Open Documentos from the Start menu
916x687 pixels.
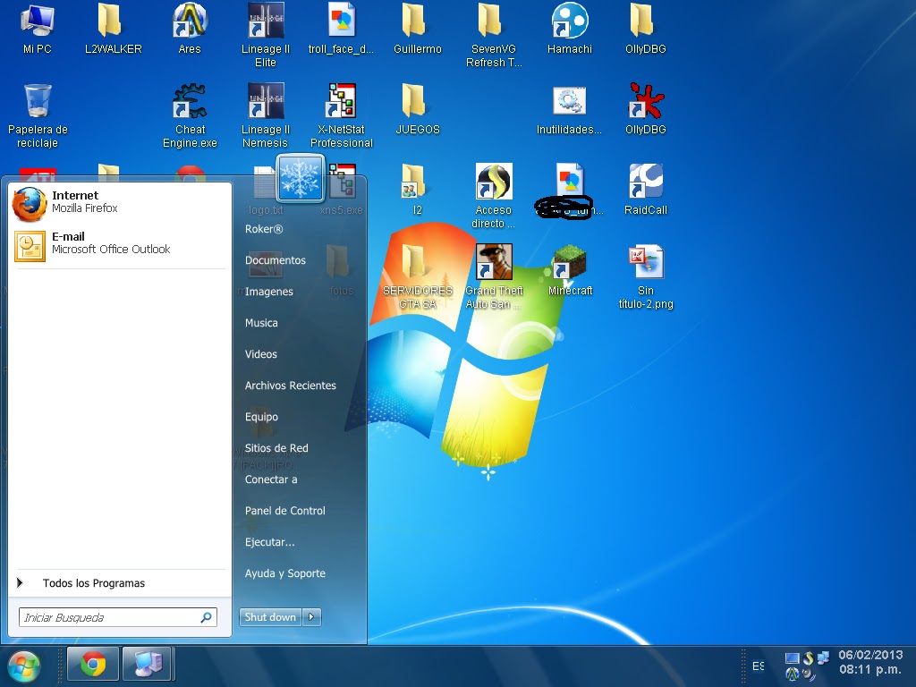tap(275, 259)
